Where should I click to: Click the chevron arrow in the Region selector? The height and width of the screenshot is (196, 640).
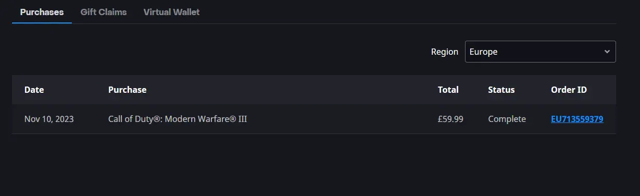coord(607,52)
